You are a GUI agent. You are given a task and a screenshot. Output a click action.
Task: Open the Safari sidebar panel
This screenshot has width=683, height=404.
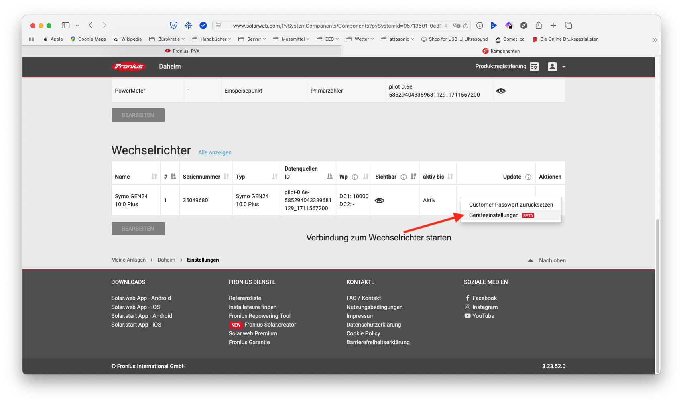pos(65,25)
